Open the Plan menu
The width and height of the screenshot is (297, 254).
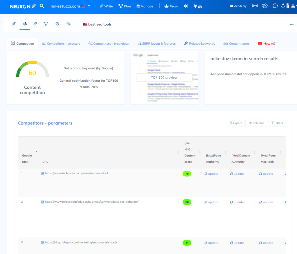tap(125, 6)
